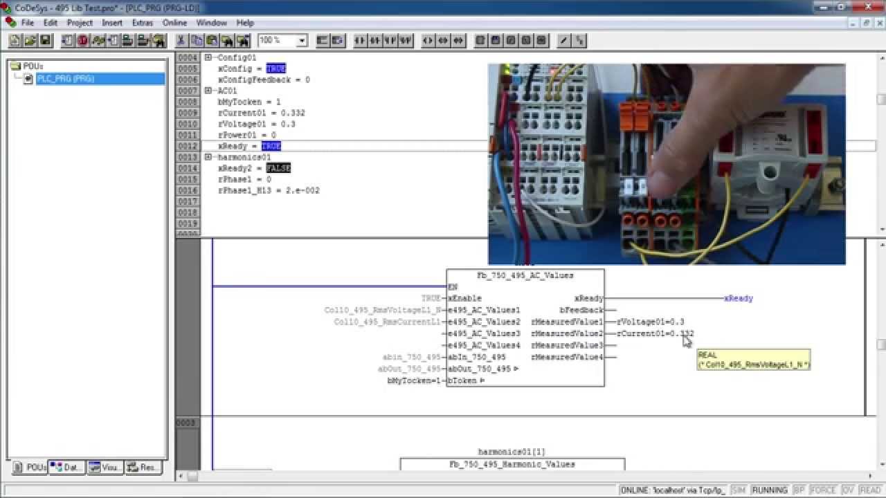
Task: Open the Project menu
Action: point(80,23)
